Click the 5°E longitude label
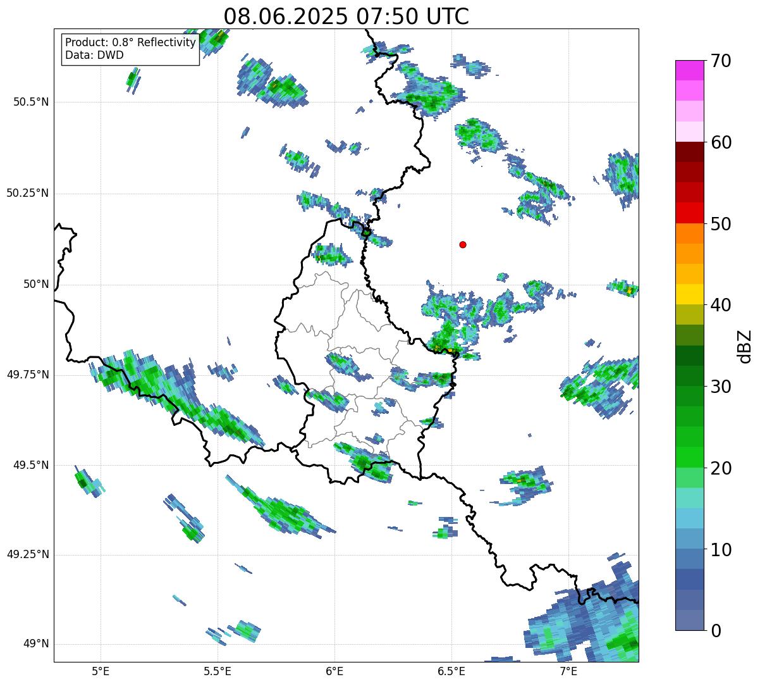760x684 pixels. coord(101,671)
